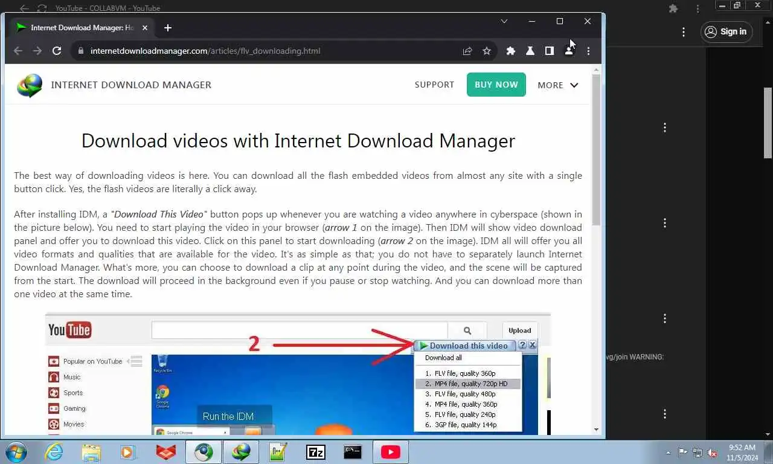The width and height of the screenshot is (773, 464).
Task: Go back using the browser back arrow
Action: click(18, 51)
